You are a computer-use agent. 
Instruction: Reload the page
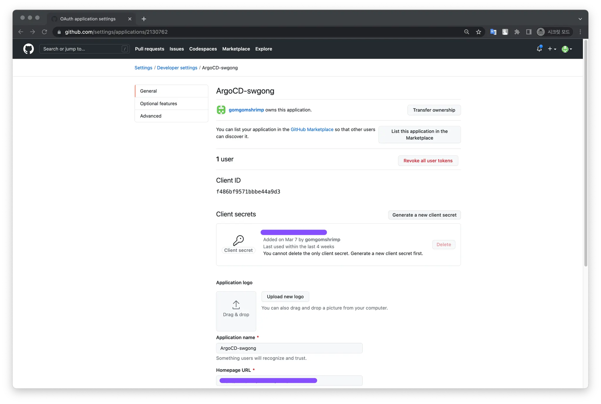pos(44,32)
